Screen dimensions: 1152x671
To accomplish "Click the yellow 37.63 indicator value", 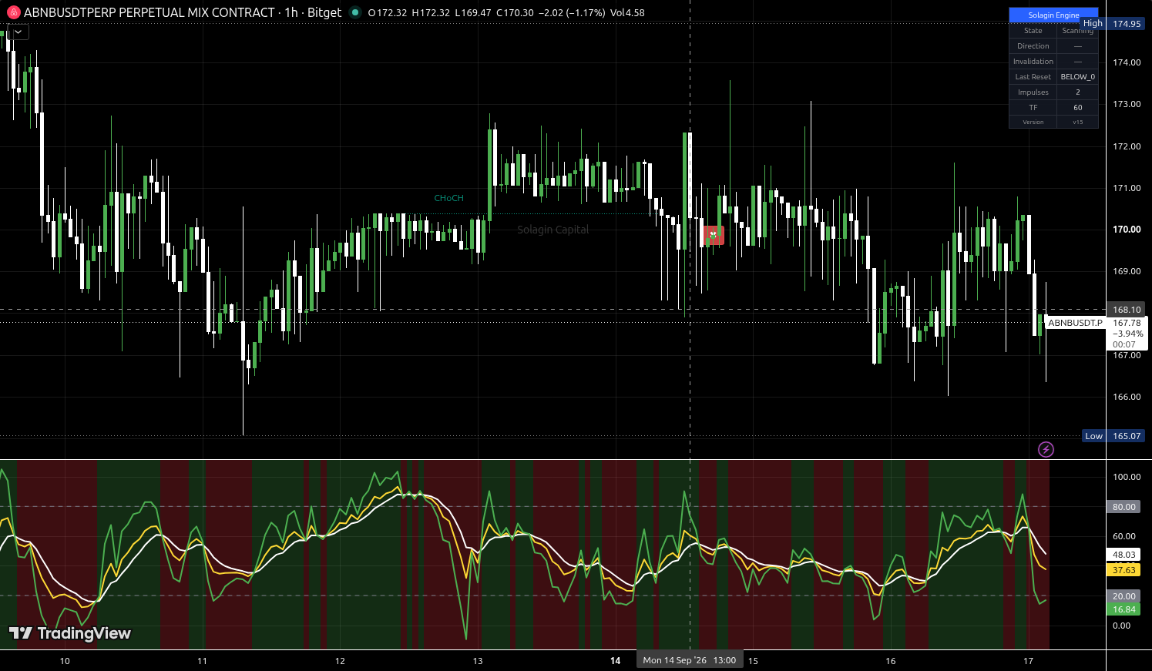I will click(1124, 570).
